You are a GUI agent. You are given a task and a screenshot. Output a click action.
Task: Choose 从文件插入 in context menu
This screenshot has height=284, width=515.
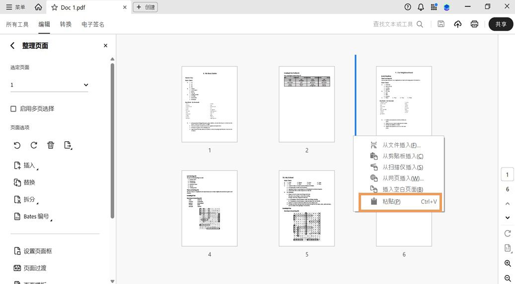[x=399, y=145]
